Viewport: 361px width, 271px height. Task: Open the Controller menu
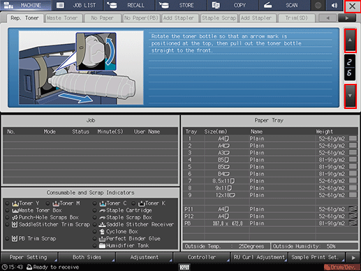click(x=202, y=257)
